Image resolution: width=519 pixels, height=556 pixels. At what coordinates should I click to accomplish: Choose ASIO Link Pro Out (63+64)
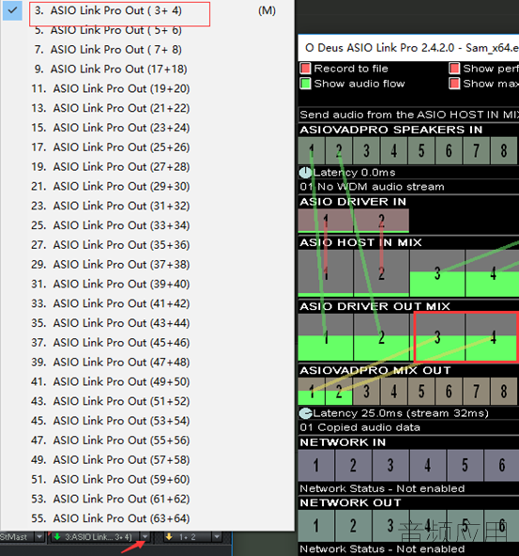click(147, 518)
